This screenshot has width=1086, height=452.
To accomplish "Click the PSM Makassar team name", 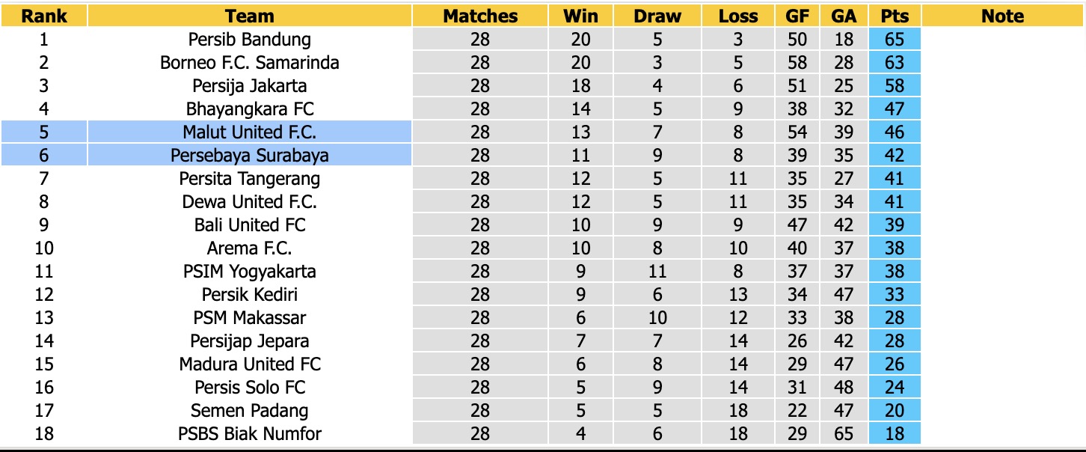I will (x=250, y=317).
